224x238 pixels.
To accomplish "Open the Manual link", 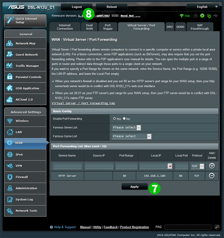I will point(85,227).
